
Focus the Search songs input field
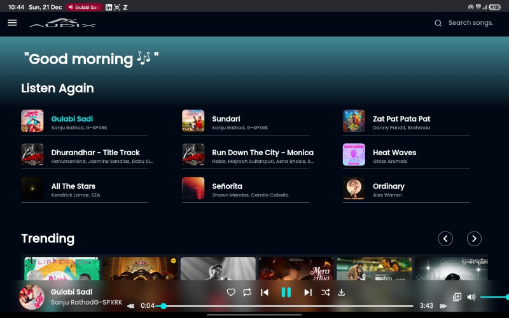click(471, 23)
